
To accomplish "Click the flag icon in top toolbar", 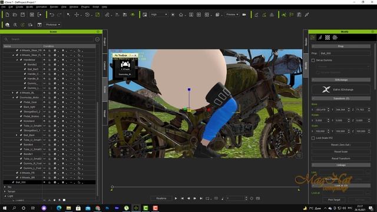I will pos(292,15).
